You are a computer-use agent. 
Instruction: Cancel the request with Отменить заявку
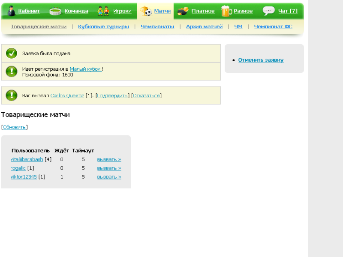pos(261,60)
